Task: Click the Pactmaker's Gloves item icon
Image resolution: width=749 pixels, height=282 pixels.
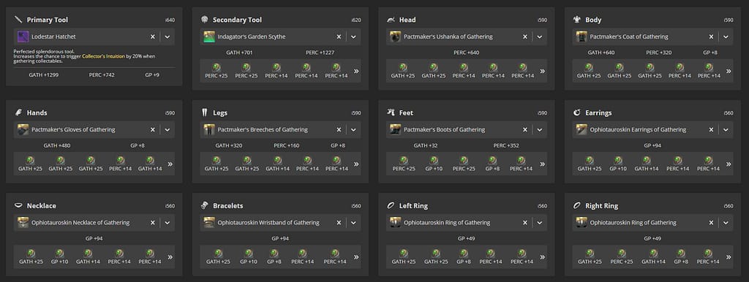Action: click(x=23, y=130)
